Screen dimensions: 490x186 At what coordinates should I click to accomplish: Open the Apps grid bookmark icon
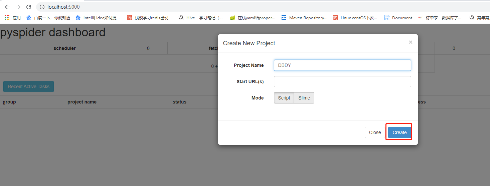coord(7,18)
